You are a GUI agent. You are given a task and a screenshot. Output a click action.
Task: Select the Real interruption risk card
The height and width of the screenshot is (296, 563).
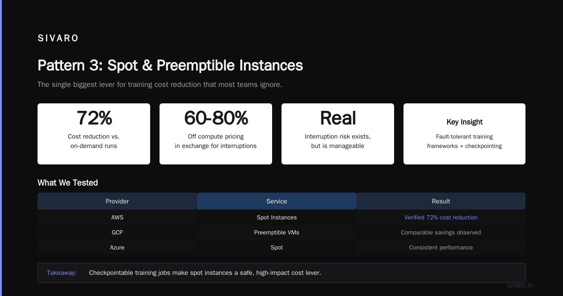point(338,134)
